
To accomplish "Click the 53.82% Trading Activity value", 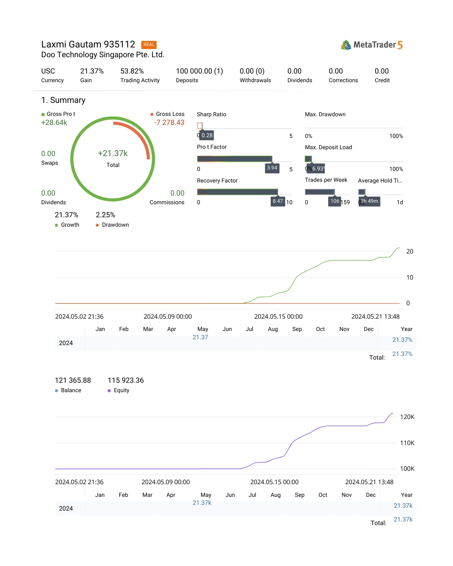I will pos(132,71).
